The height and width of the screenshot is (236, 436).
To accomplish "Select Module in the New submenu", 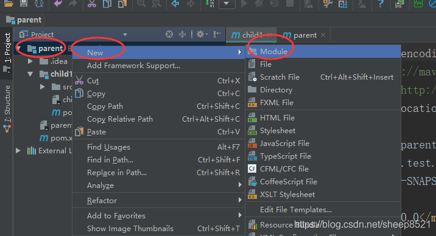I will coord(323,51).
